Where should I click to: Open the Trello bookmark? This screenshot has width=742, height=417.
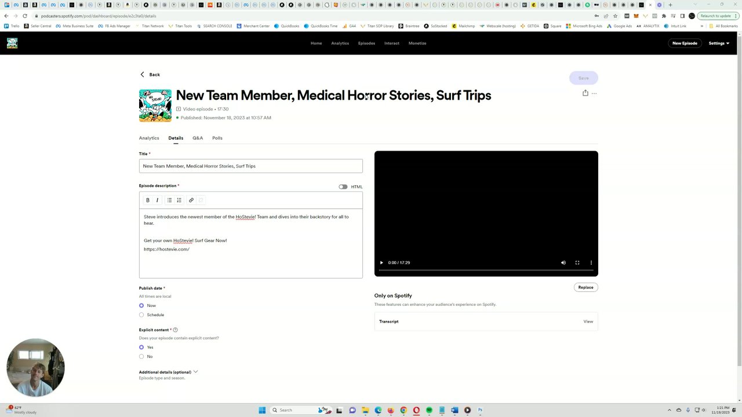coord(12,26)
